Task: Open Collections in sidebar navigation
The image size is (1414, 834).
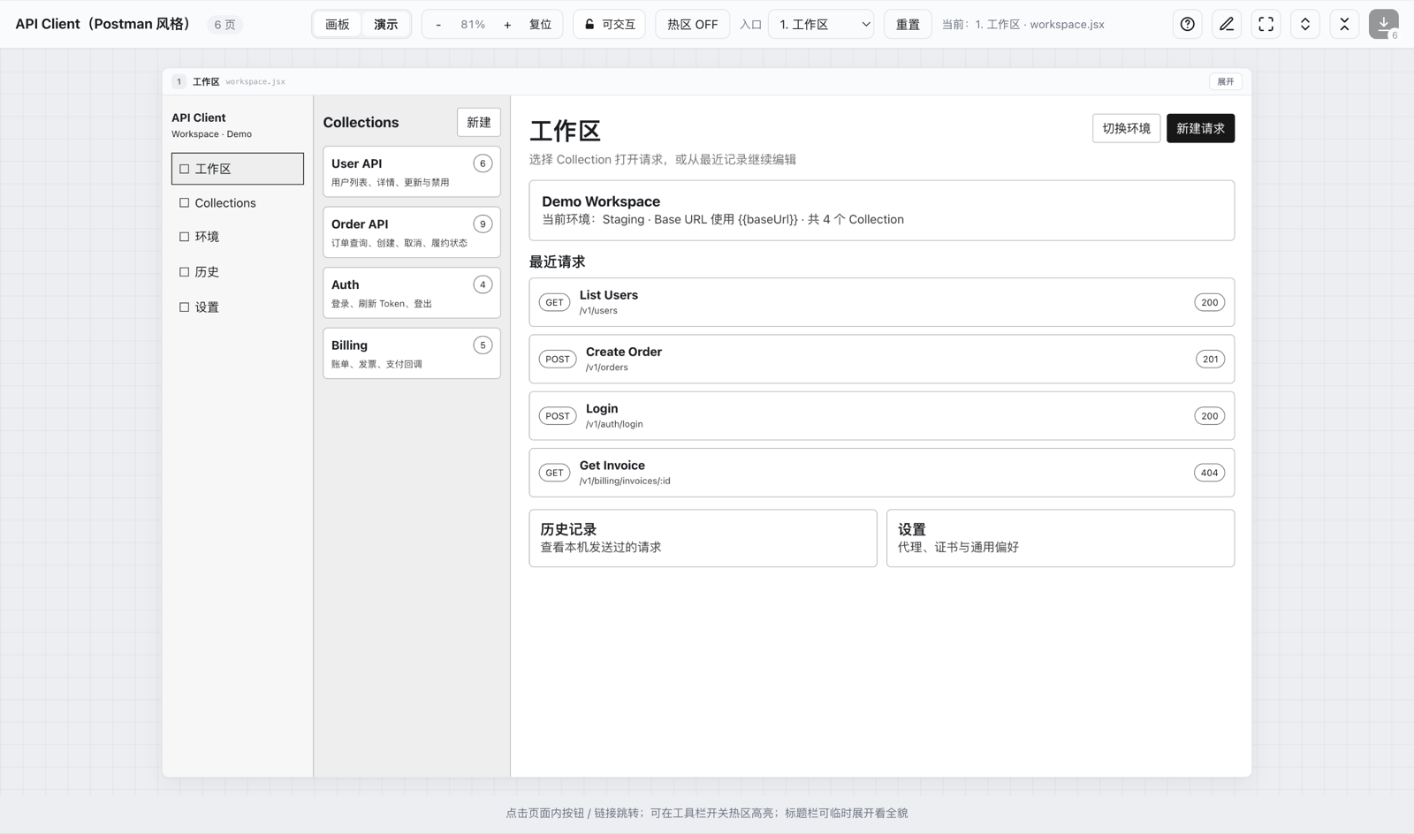Action: (x=238, y=202)
